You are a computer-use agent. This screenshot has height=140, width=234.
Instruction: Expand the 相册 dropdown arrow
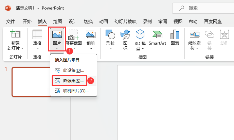coord(91,48)
